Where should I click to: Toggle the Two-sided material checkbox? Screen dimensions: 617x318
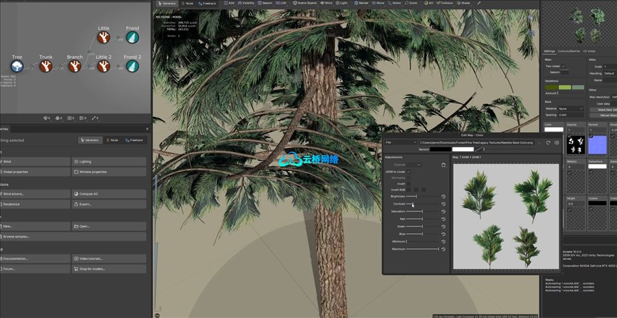[x=562, y=66]
